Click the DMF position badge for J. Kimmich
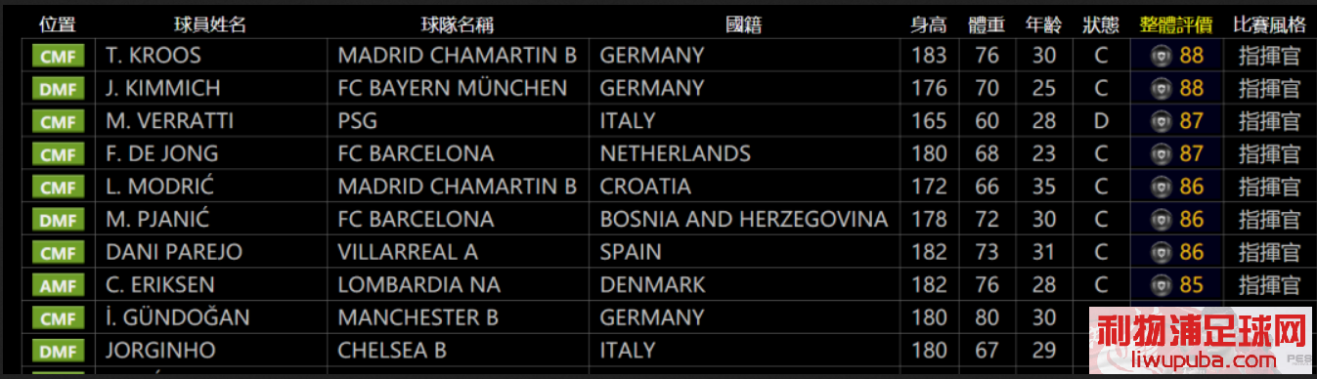 click(x=59, y=89)
